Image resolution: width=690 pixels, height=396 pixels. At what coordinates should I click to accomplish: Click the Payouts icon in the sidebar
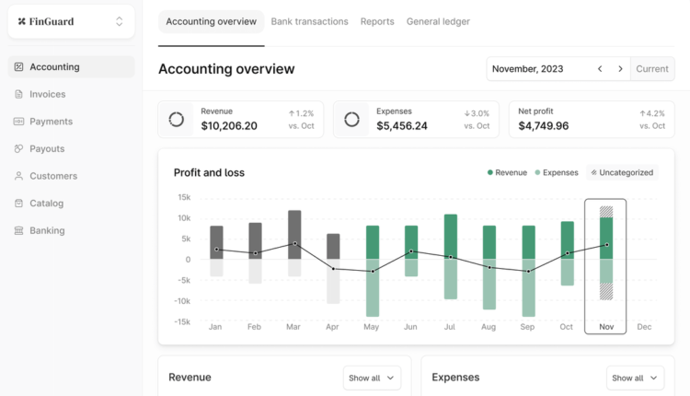19,148
